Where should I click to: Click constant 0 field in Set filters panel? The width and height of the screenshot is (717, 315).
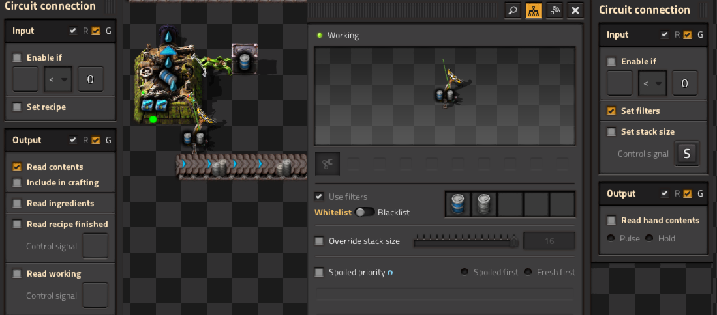pos(684,83)
